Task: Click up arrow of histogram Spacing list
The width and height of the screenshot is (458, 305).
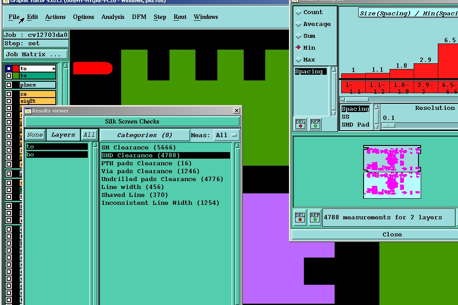Action: point(334,69)
